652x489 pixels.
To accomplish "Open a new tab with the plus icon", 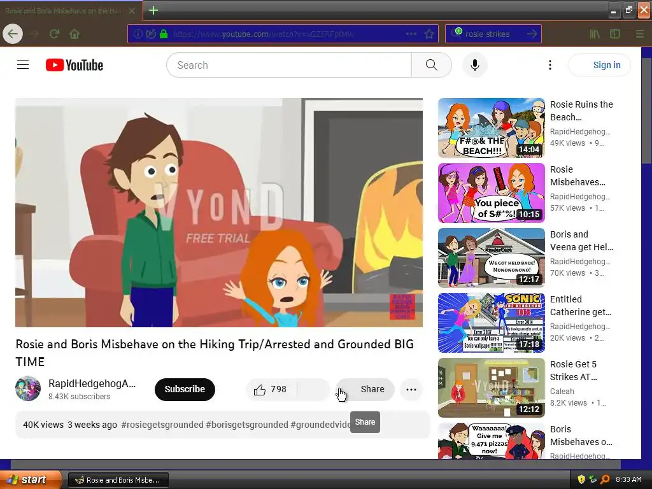I will click(153, 10).
